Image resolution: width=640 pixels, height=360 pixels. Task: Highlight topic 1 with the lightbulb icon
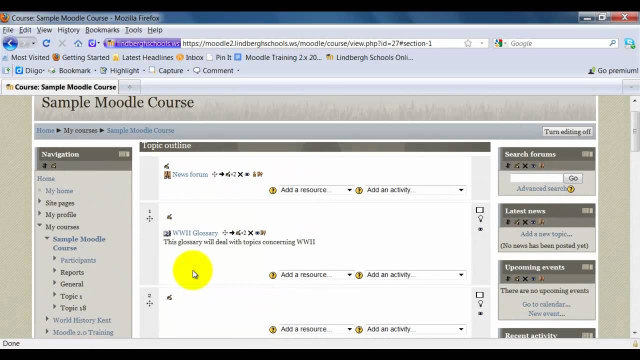click(480, 219)
